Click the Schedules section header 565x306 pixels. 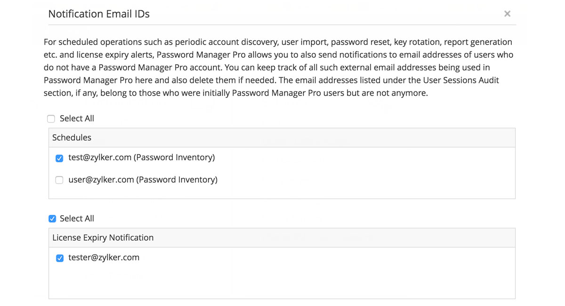72,137
